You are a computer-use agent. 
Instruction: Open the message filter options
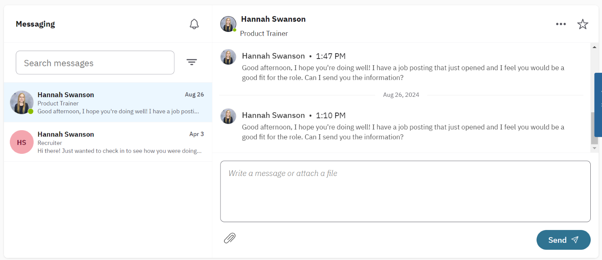(x=192, y=62)
